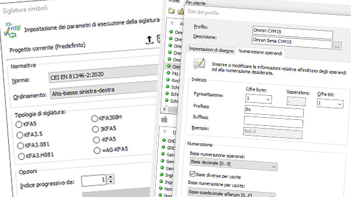The image size is (351, 197).
Task: Click the ellipsis button beside Descrizione
Action: point(337,46)
